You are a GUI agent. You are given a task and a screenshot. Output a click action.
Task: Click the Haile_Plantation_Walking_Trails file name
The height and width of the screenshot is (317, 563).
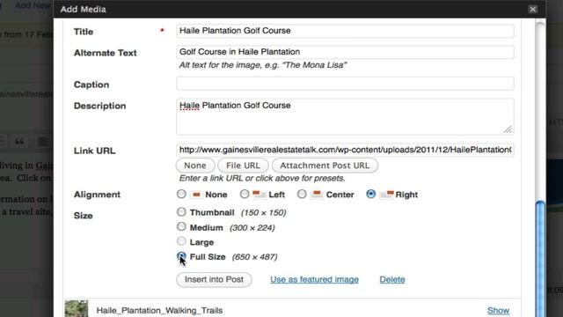[159, 310]
